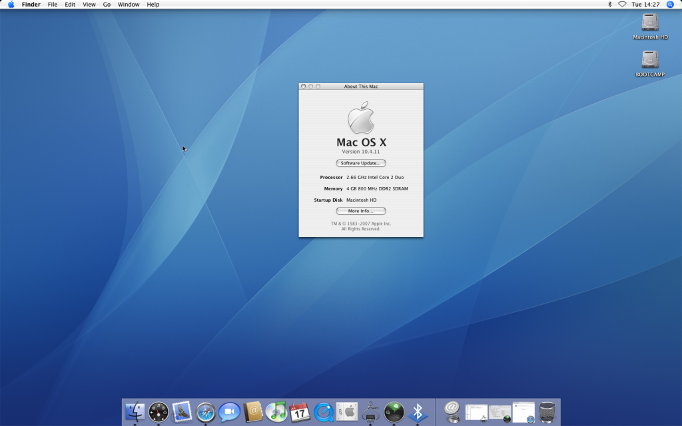Open Spotlight search in menu bar
The image size is (682, 426).
(x=670, y=5)
